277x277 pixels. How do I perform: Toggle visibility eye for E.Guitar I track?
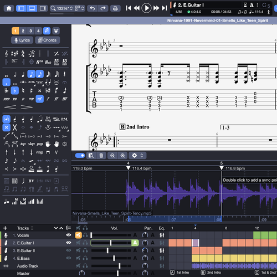69,243
